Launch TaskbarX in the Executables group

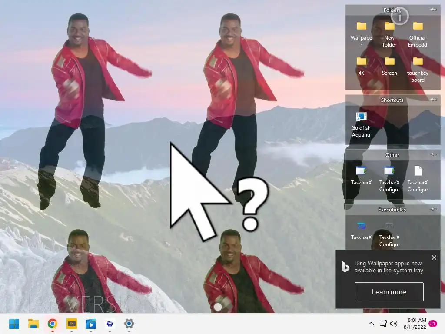point(361,230)
